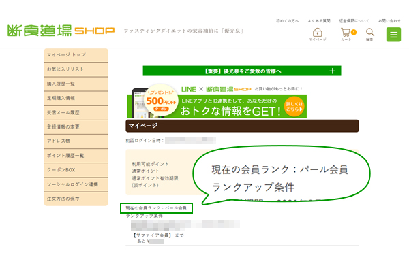Open 返金保証について link
409x272 pixels.
coord(354,21)
